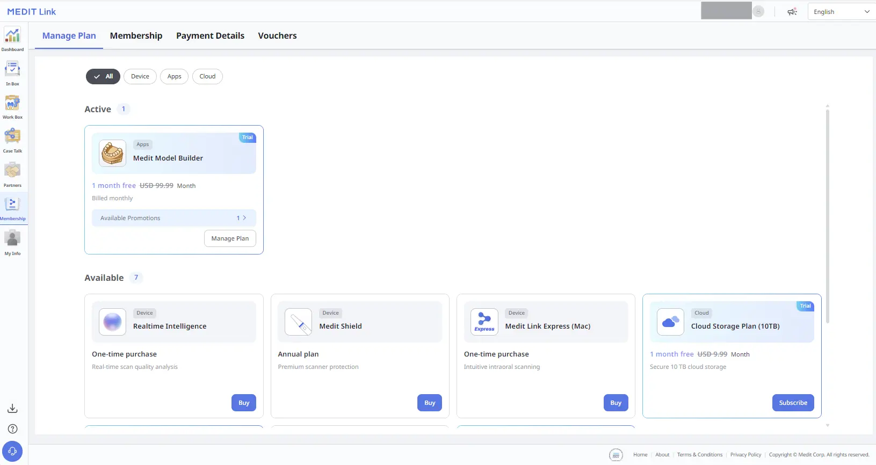Open Case Talk from the sidebar
Viewport: 876px width, 465px height.
[12, 136]
